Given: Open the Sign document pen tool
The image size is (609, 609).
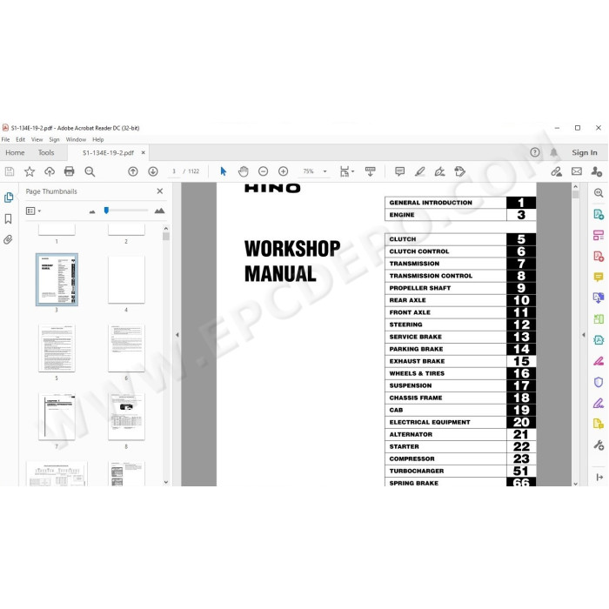Looking at the screenshot, I should 439,171.
